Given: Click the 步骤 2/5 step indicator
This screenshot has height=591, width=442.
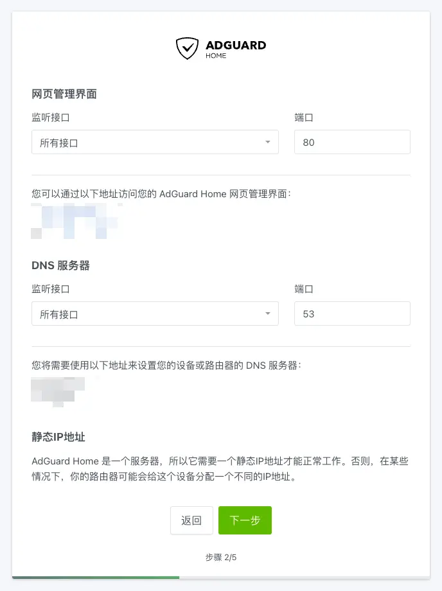Looking at the screenshot, I should point(220,558).
